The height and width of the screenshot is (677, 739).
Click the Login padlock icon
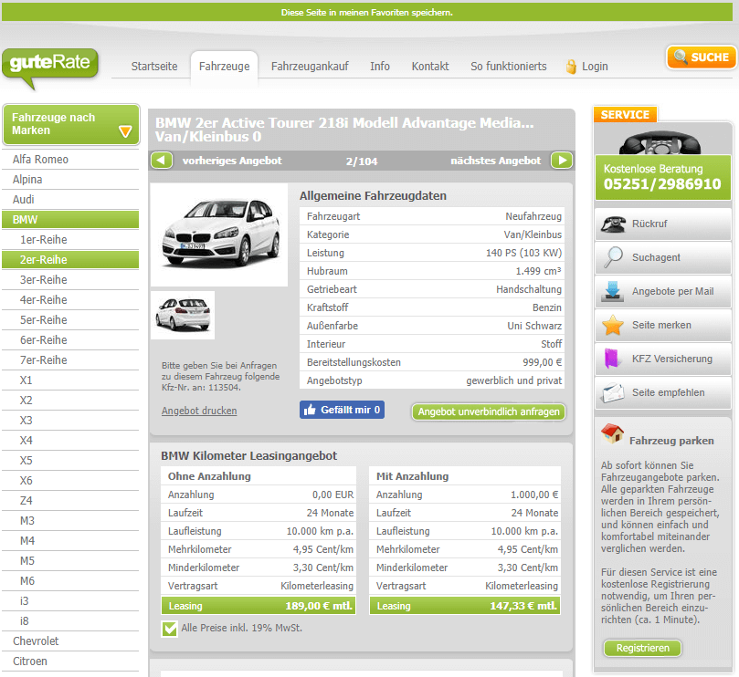click(x=571, y=67)
